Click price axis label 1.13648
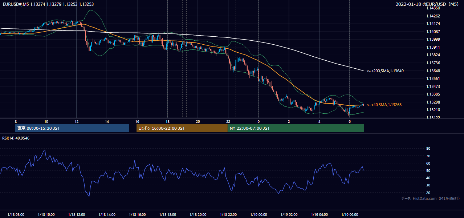 433,71
